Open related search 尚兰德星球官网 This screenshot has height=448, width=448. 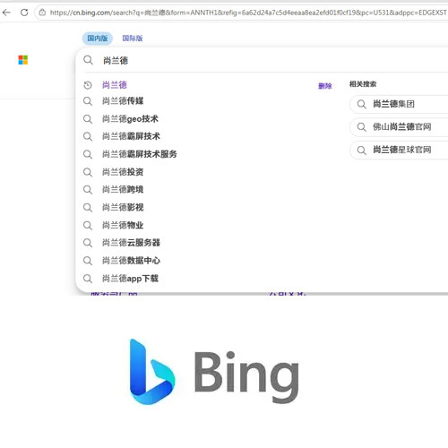[x=399, y=150]
